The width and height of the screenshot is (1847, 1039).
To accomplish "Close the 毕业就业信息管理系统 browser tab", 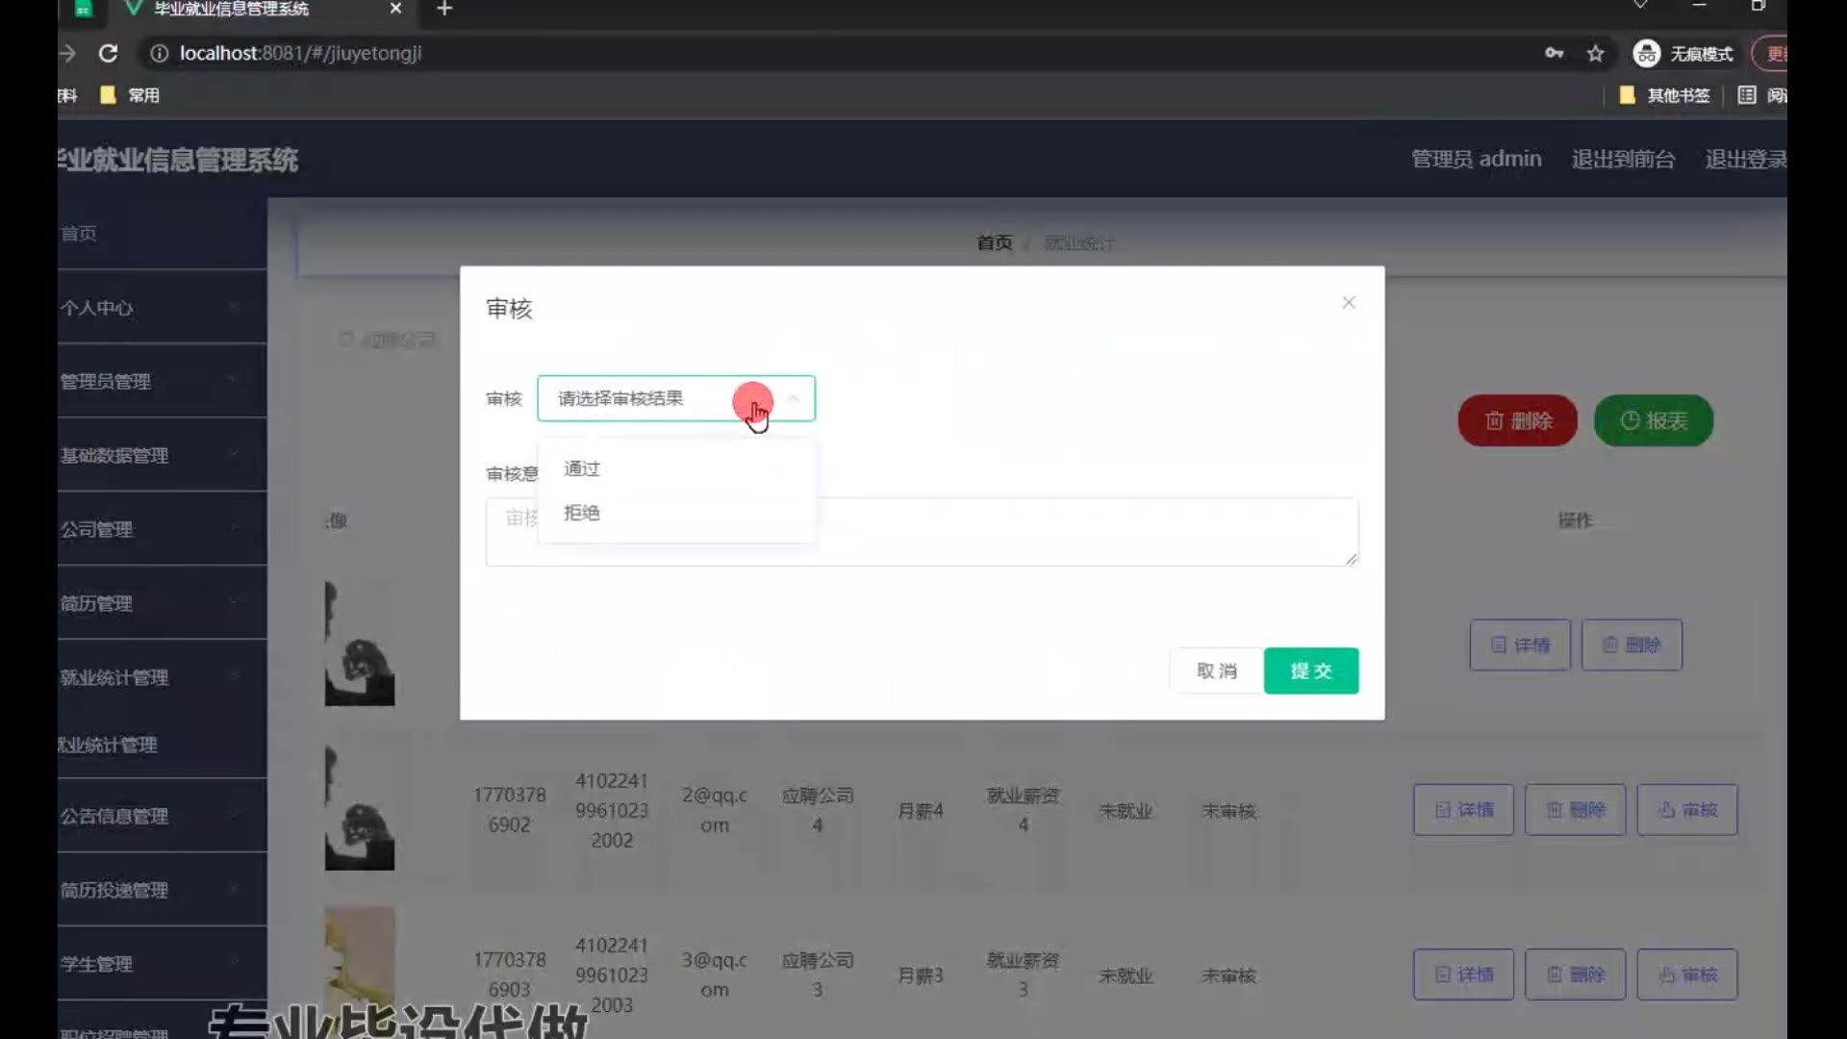I will [395, 9].
